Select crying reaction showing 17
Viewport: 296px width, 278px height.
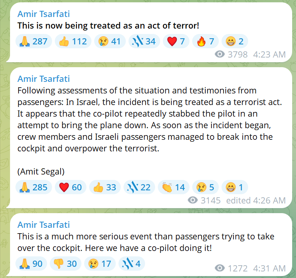tap(100, 264)
